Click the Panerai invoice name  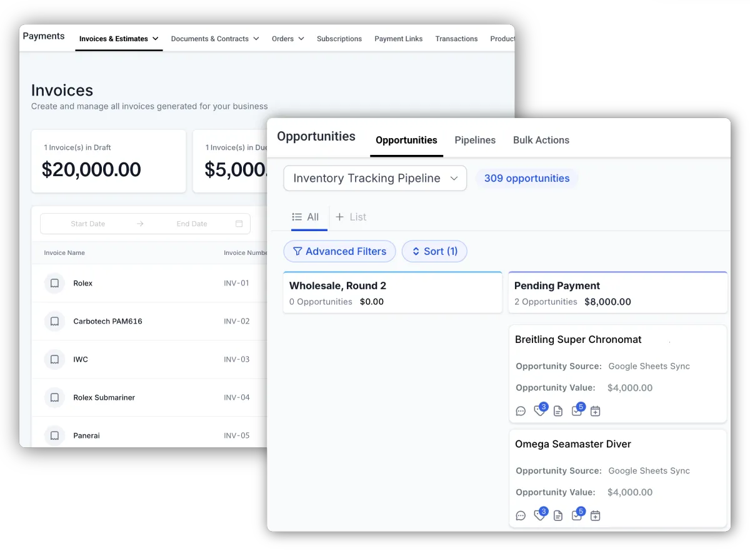pos(86,435)
